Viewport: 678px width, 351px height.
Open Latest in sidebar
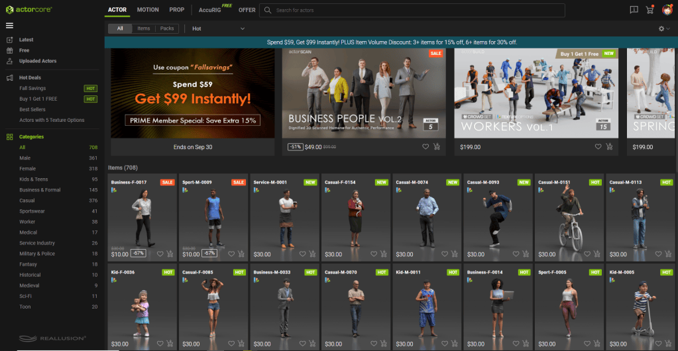(26, 40)
